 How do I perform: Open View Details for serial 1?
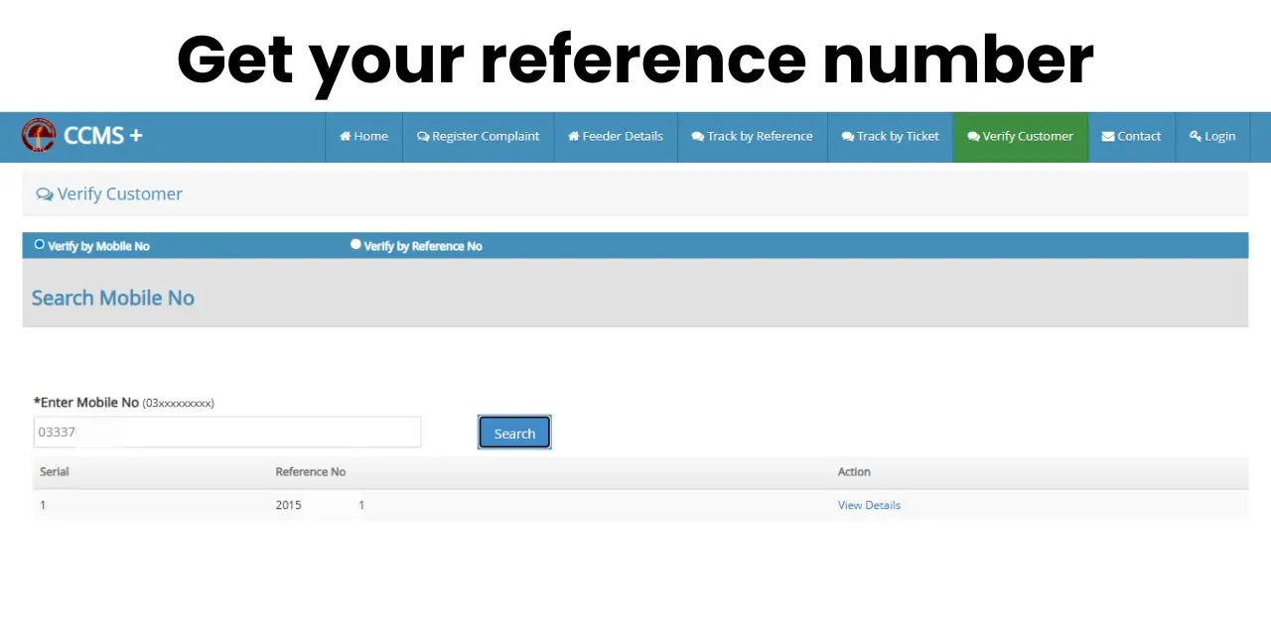point(869,505)
